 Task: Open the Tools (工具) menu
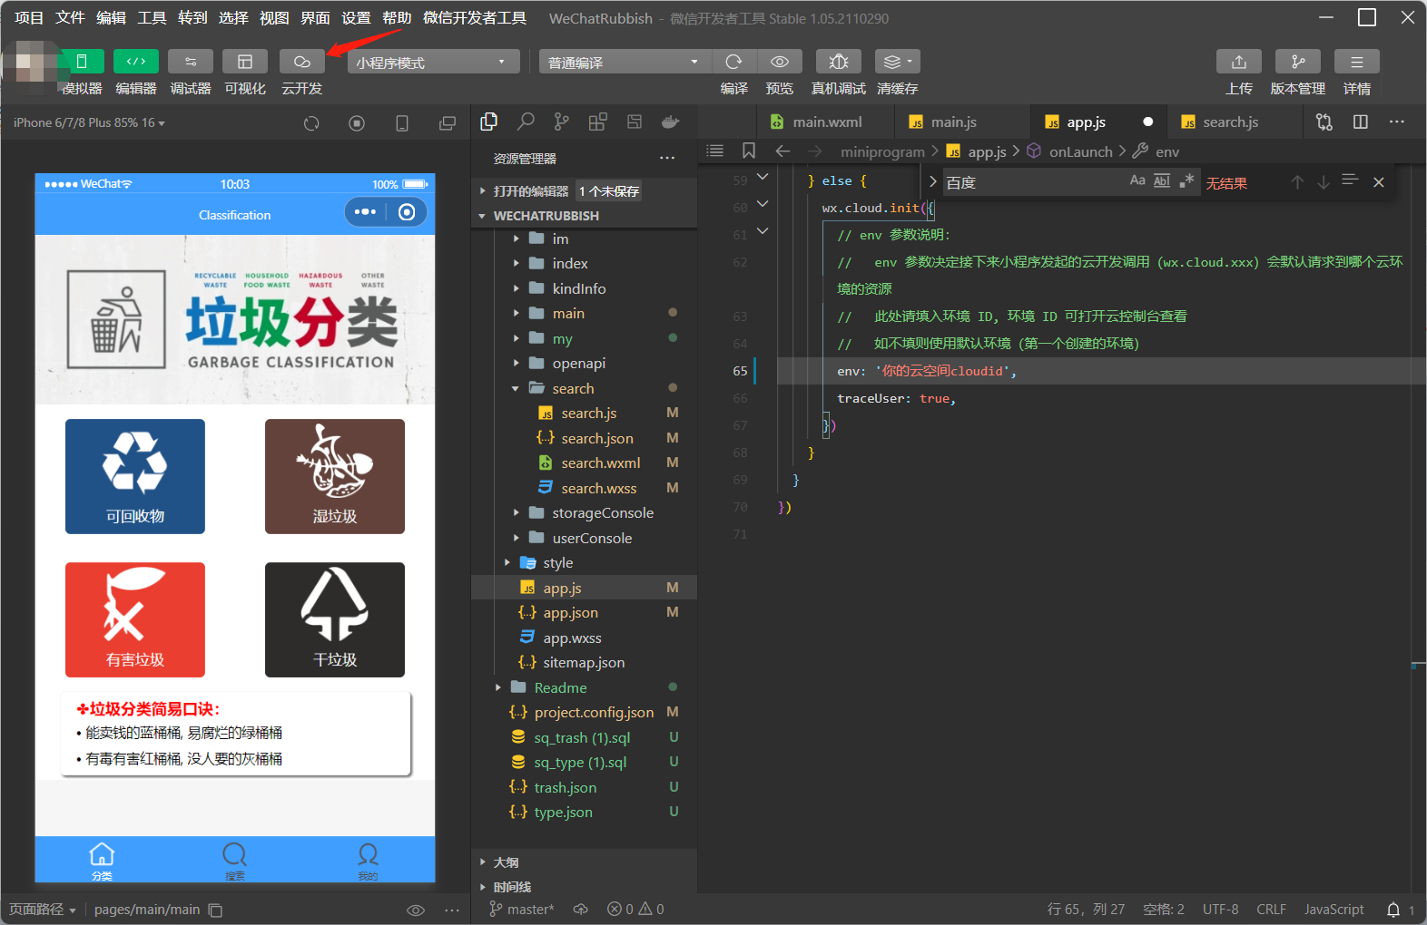pos(152,18)
